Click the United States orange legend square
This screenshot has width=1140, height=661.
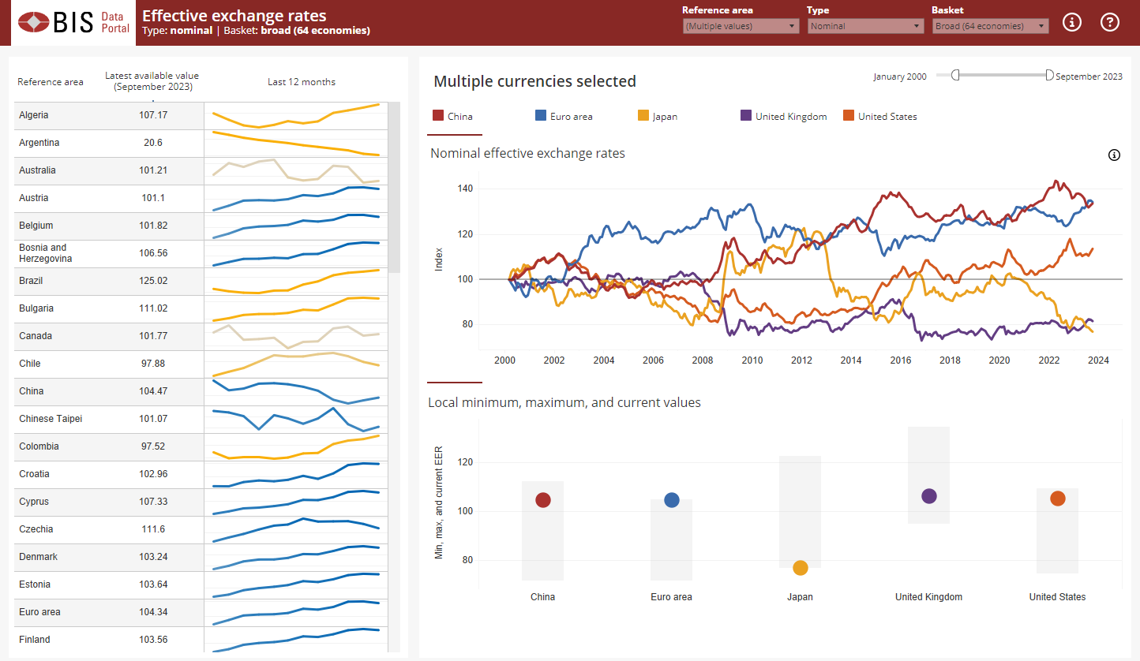coord(849,116)
